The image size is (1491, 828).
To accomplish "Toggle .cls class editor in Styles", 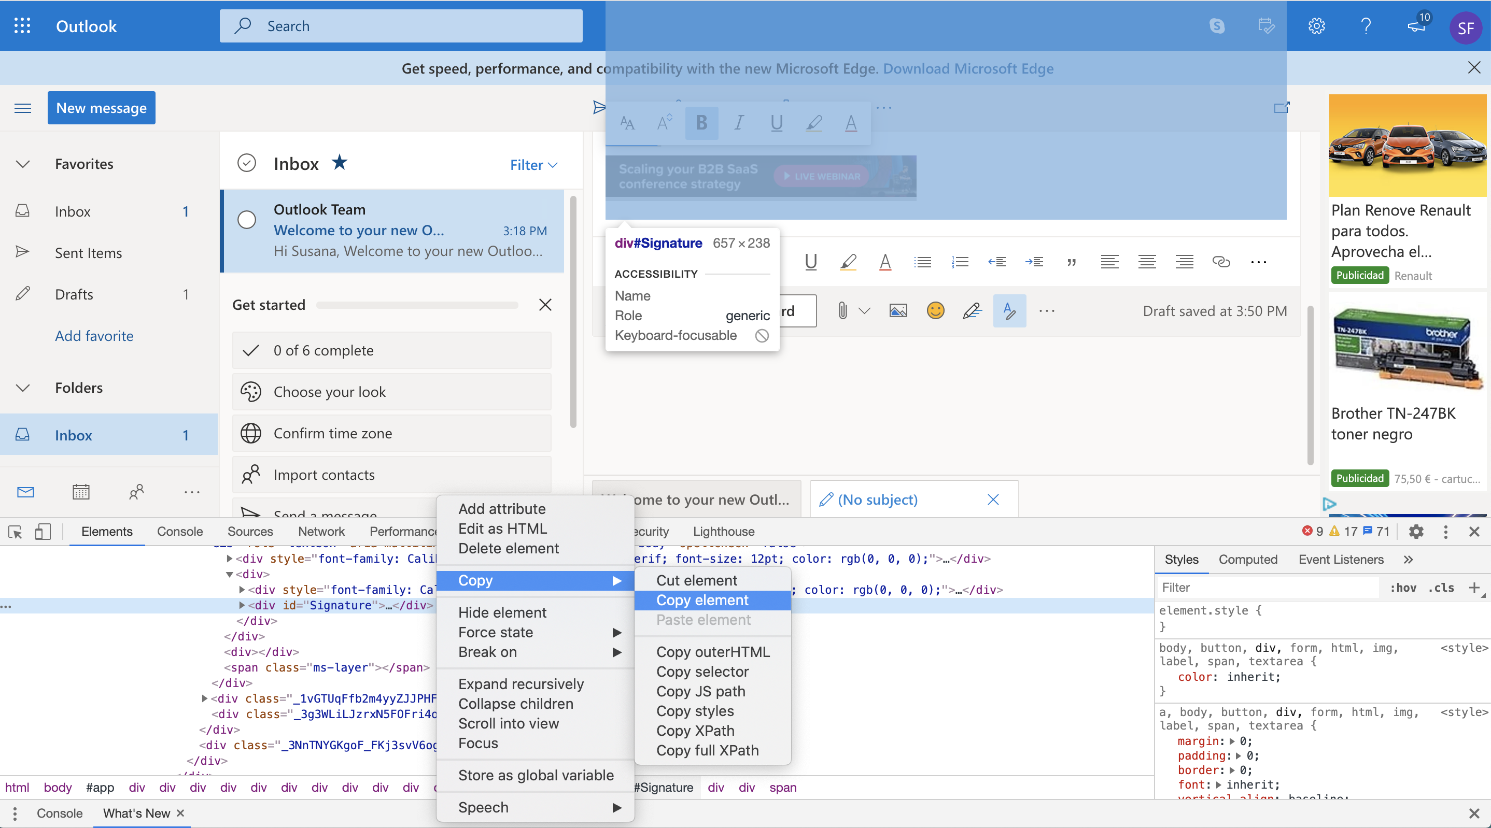I will (1441, 588).
